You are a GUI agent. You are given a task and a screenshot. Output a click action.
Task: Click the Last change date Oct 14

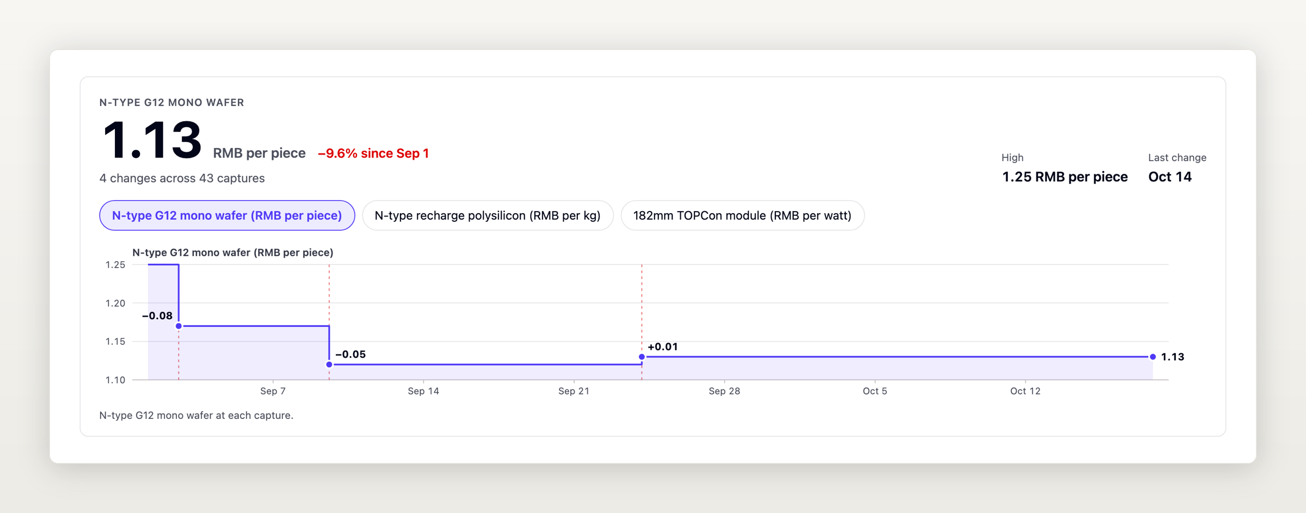click(1169, 177)
